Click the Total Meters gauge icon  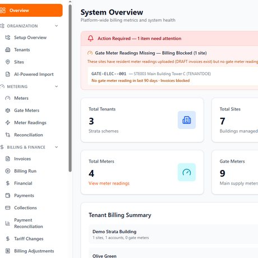[187, 172]
